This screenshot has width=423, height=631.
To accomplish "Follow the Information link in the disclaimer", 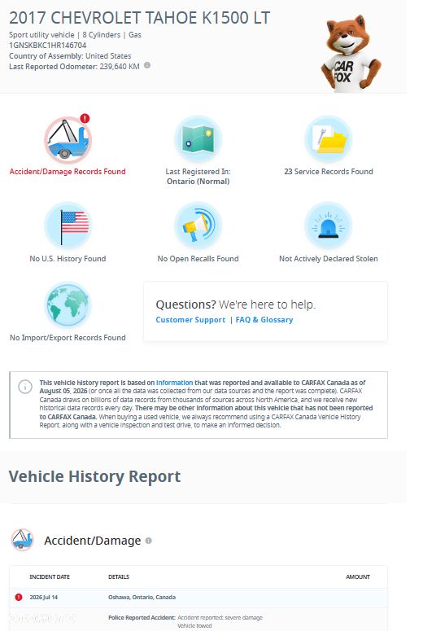I will [x=175, y=383].
